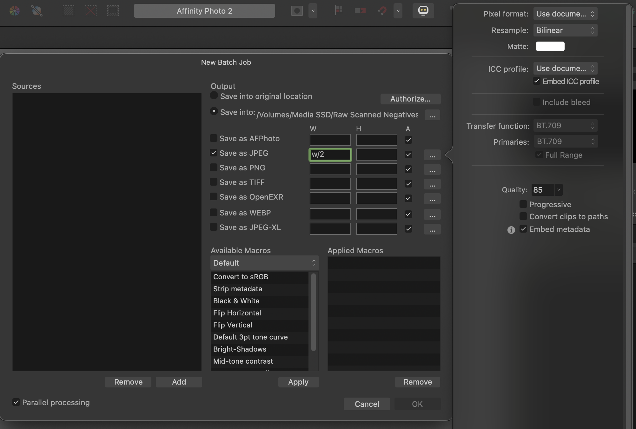Click the info icon beside Embed metadata
Image resolution: width=636 pixels, height=429 pixels.
(x=511, y=230)
